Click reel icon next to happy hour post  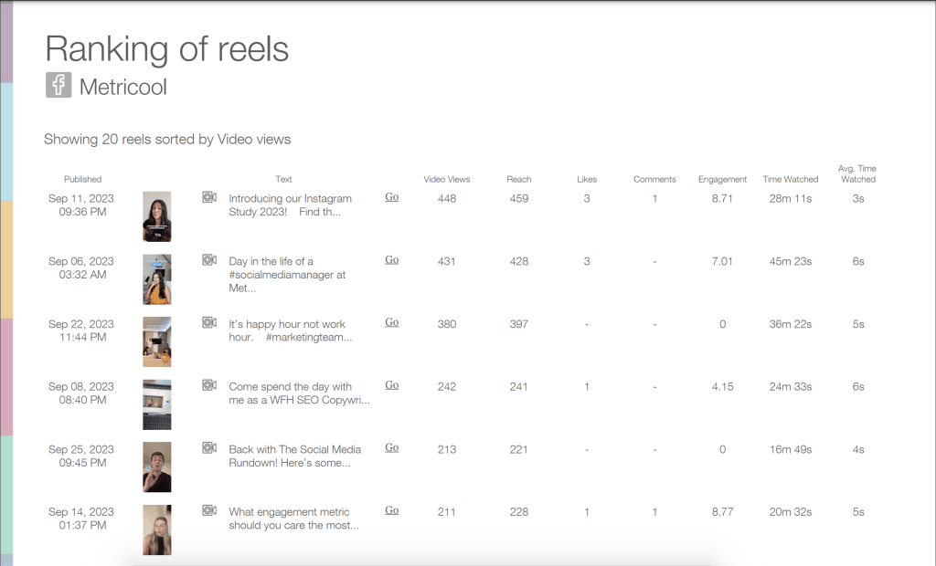tap(209, 323)
